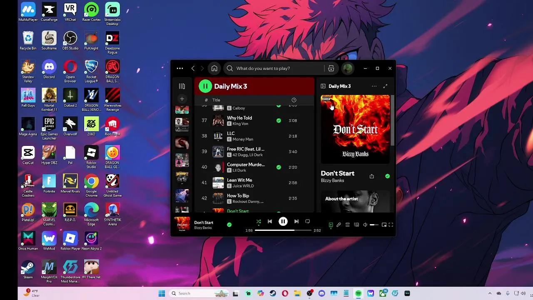Open the Browse icon in search bar
Image resolution: width=533 pixels, height=300 pixels.
tap(331, 68)
